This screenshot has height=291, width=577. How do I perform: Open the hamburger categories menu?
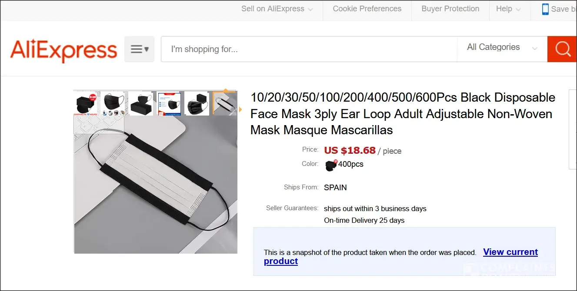pos(139,49)
